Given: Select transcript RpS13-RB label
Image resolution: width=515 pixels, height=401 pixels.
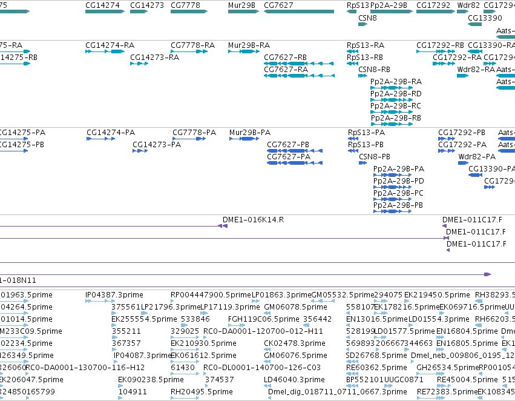Looking at the screenshot, I should coord(364,57).
